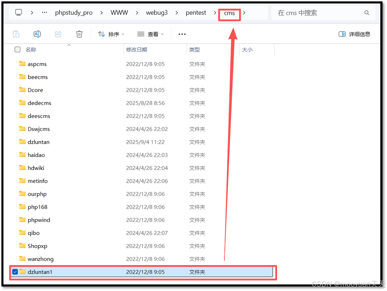Expand chevron after cms breadcrumb
This screenshot has height=291, width=387.
tap(244, 12)
